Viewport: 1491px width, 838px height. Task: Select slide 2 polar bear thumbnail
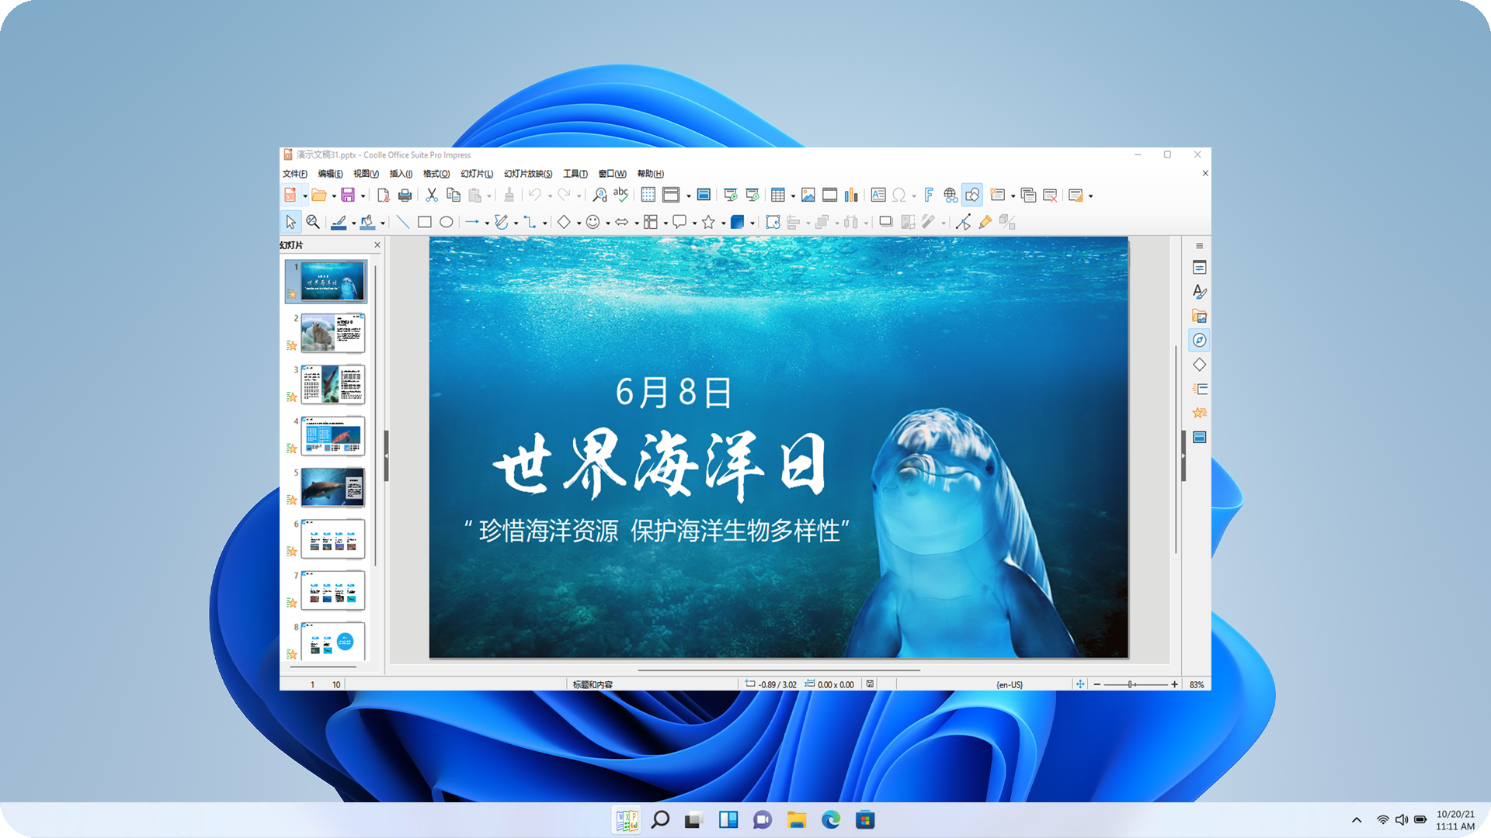point(332,333)
